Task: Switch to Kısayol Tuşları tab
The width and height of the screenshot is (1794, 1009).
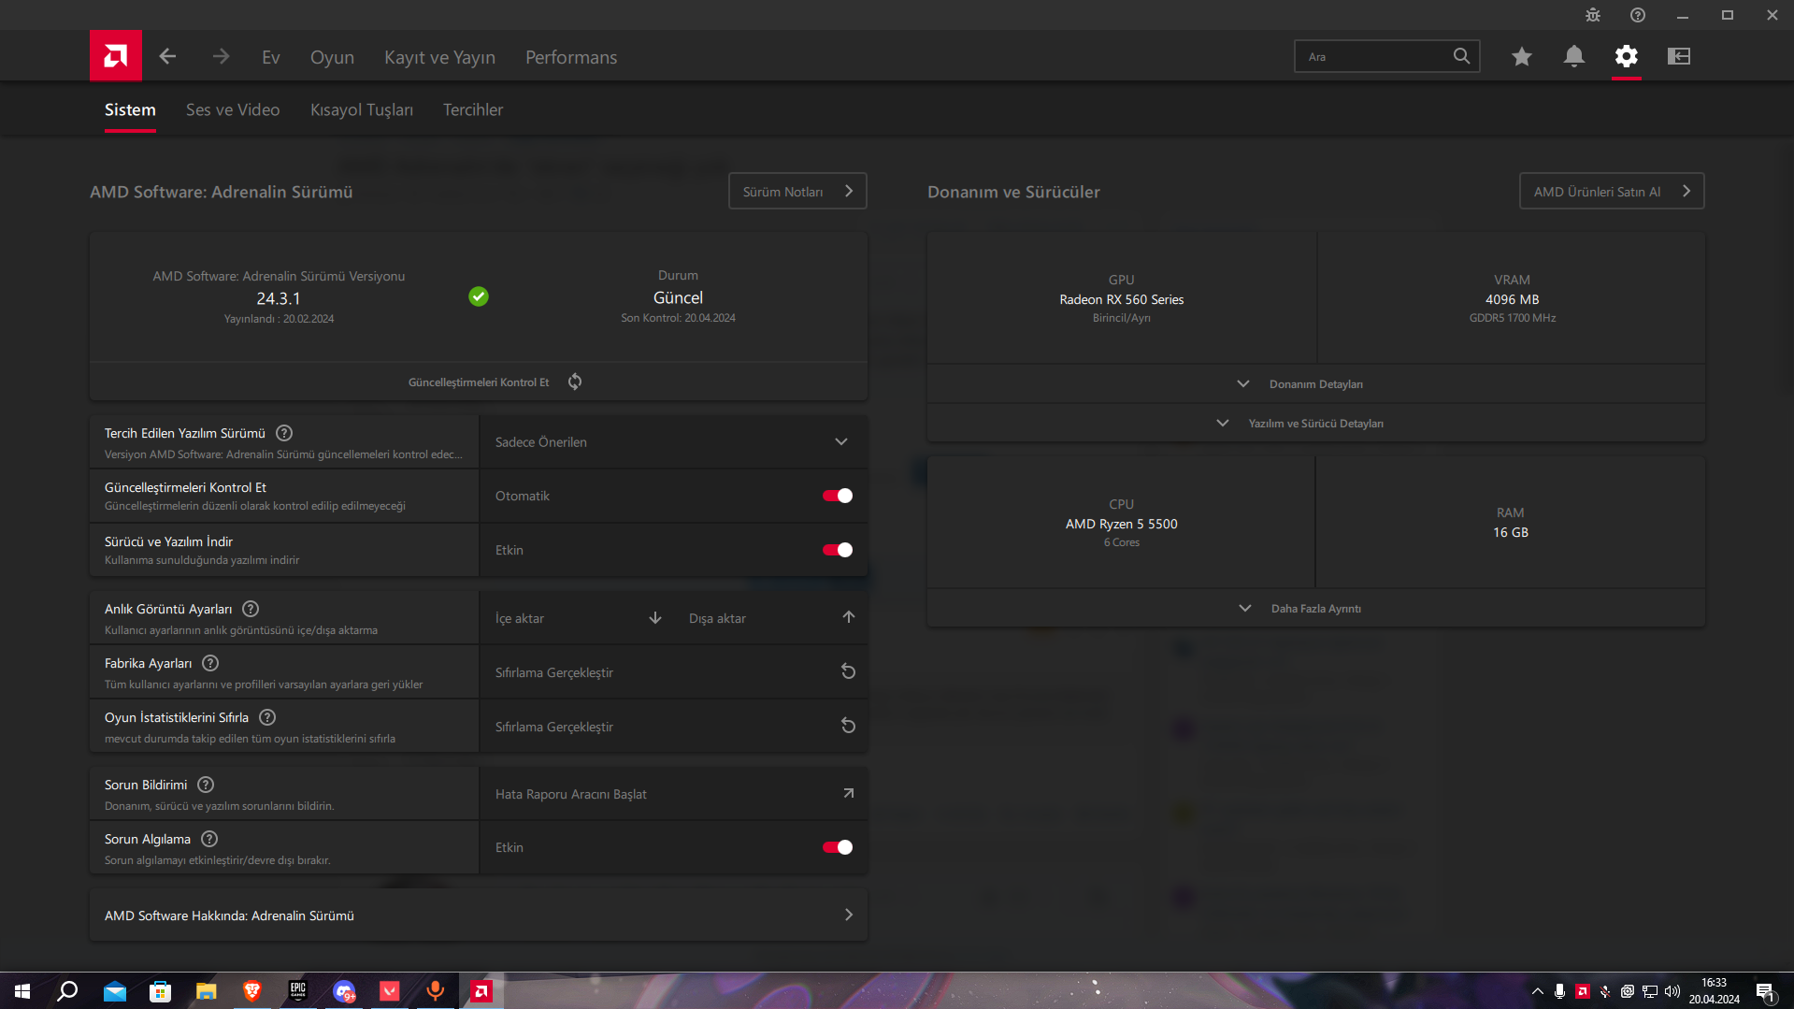Action: pyautogui.click(x=362, y=109)
